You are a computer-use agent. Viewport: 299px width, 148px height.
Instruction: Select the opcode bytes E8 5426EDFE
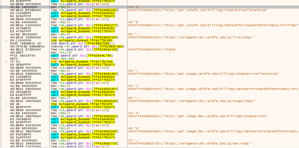20,77
